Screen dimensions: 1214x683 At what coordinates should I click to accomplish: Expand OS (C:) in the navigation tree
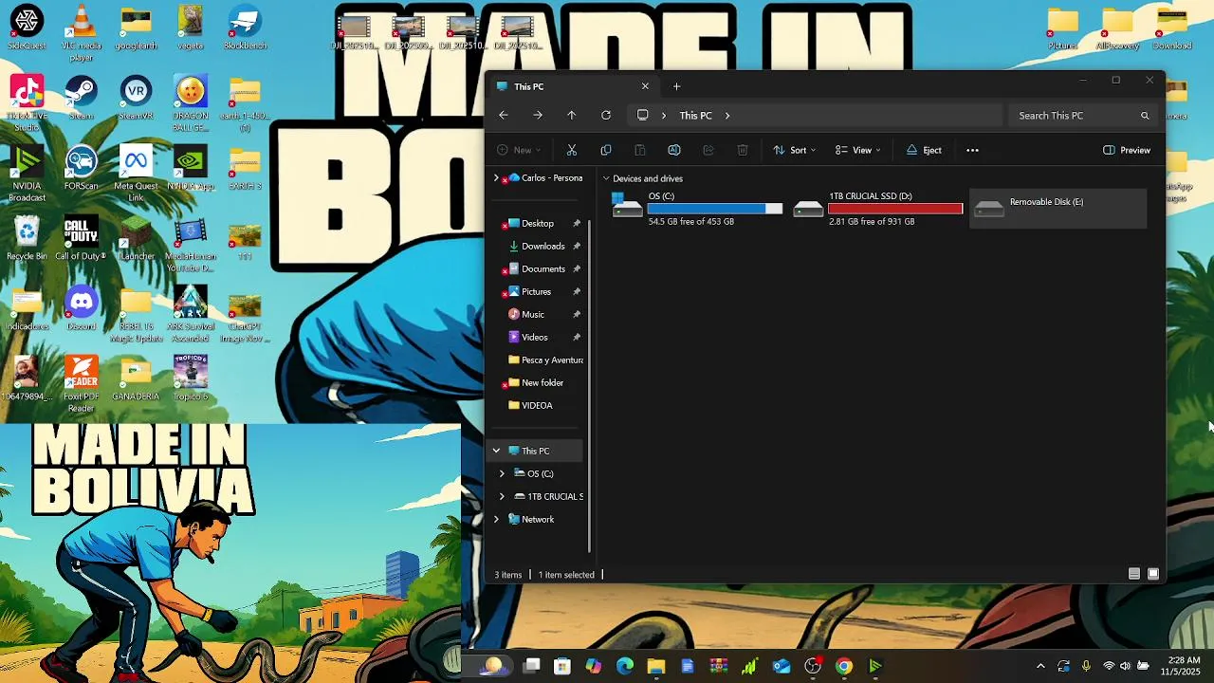[502, 473]
